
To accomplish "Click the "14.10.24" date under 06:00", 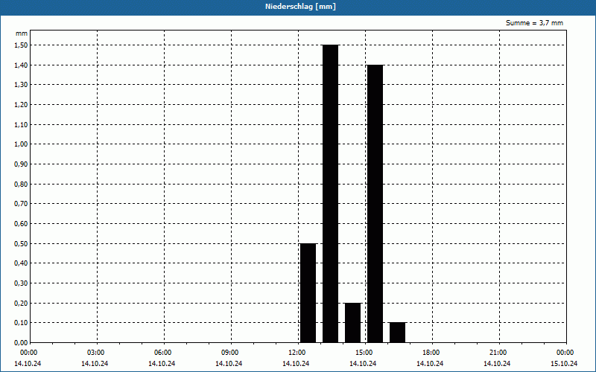I will pos(162,364).
